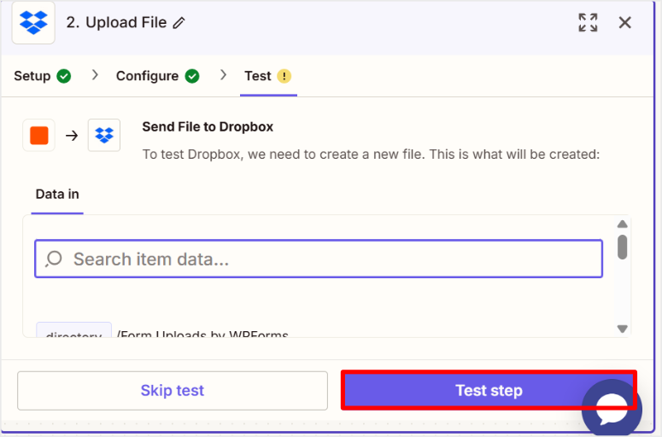The height and width of the screenshot is (437, 662).
Task: Click the orange source app icon
Action: 38,136
